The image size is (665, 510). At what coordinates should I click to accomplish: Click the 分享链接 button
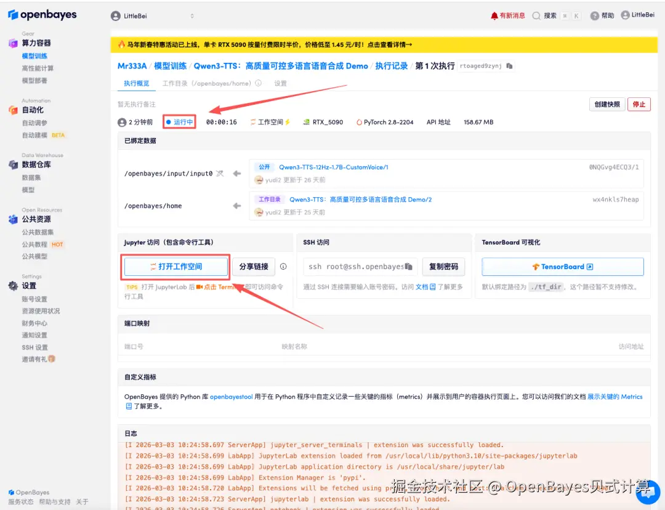coord(254,267)
